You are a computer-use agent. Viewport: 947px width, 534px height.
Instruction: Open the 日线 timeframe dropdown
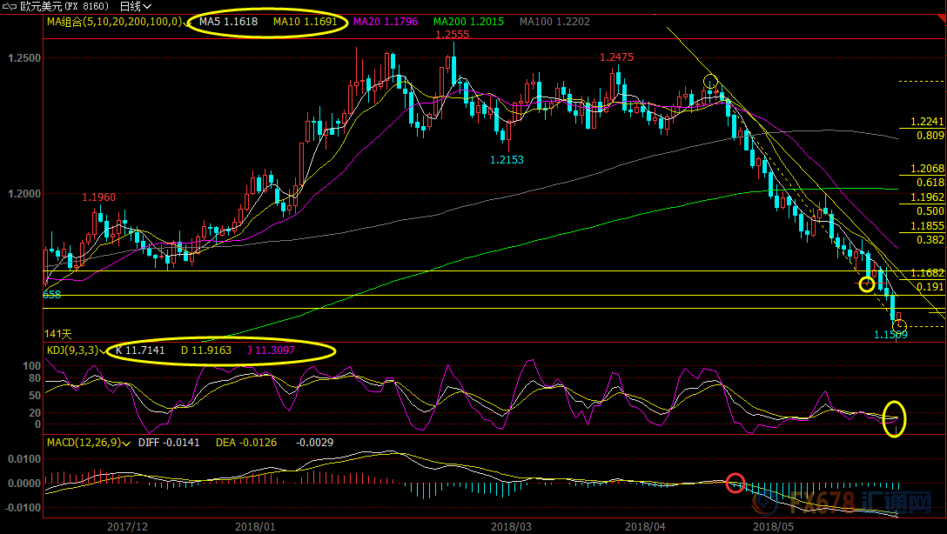coord(135,7)
